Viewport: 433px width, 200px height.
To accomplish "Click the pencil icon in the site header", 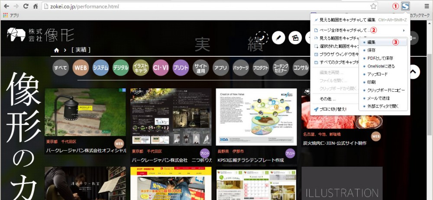I will click(x=278, y=38).
